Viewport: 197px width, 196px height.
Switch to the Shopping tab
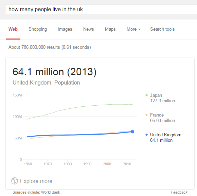coord(38,29)
